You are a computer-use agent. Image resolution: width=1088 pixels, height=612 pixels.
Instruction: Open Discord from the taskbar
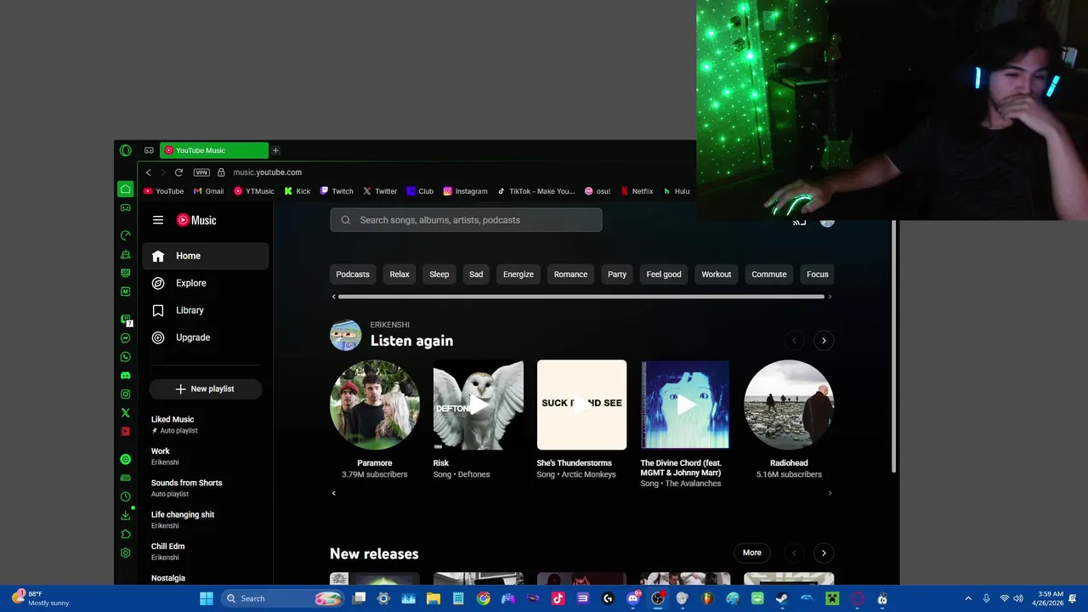pos(632,598)
